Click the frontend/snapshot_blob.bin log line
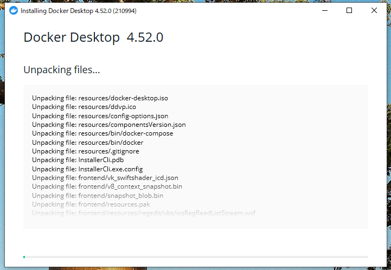 [98, 196]
